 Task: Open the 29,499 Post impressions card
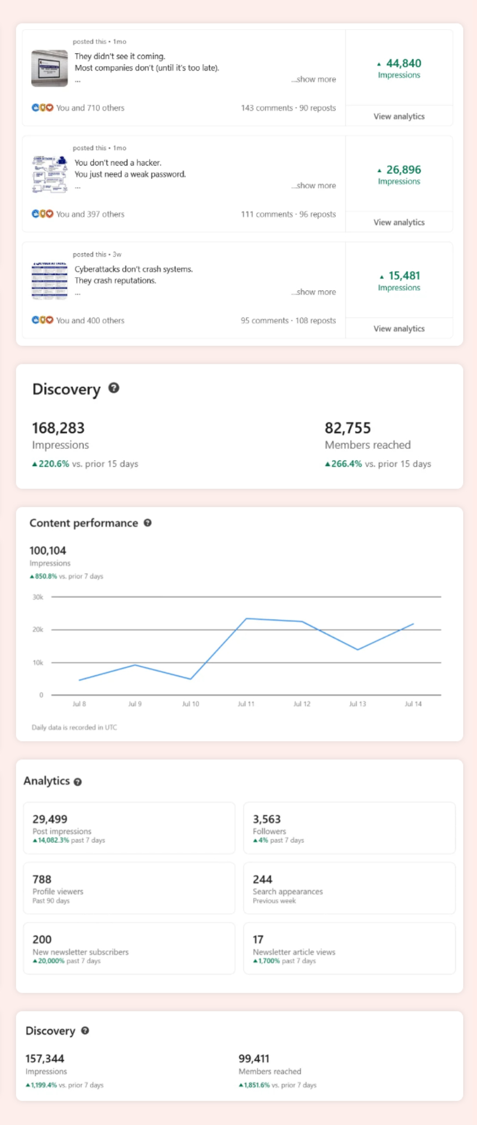click(129, 828)
